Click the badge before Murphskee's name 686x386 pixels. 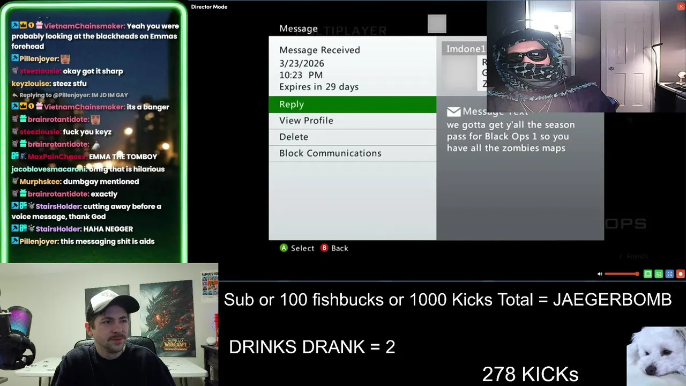click(x=15, y=182)
